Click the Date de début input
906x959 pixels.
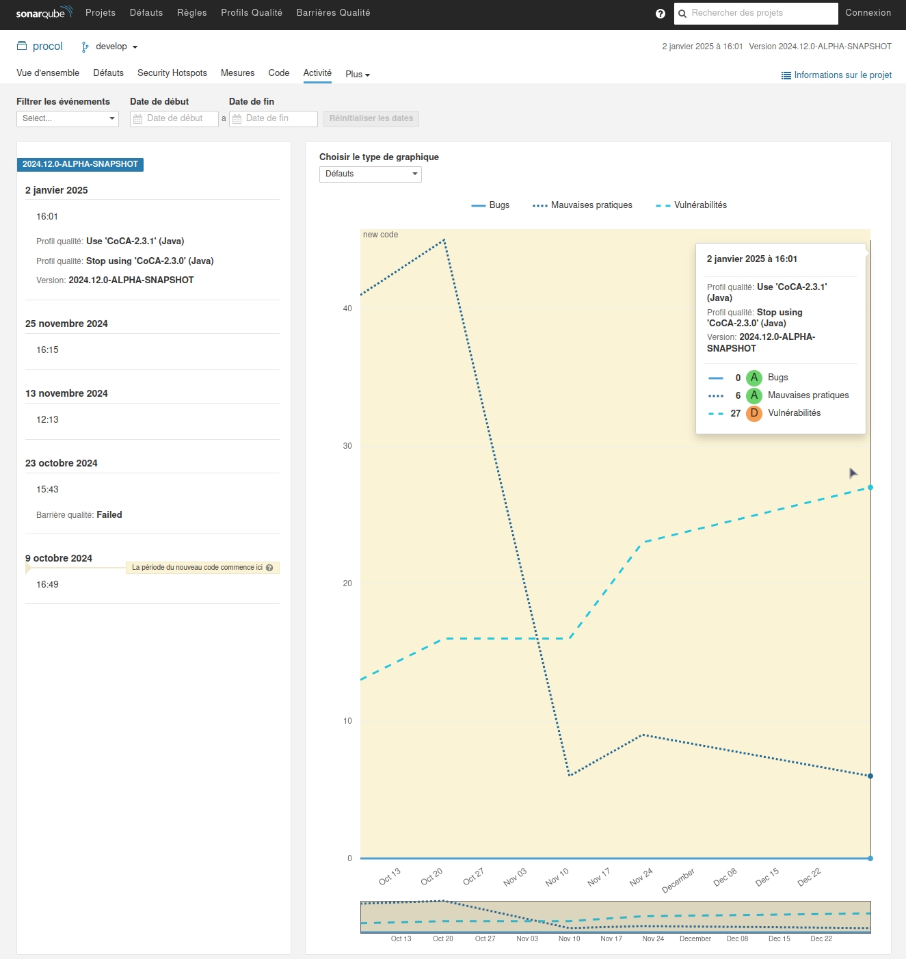click(x=174, y=119)
